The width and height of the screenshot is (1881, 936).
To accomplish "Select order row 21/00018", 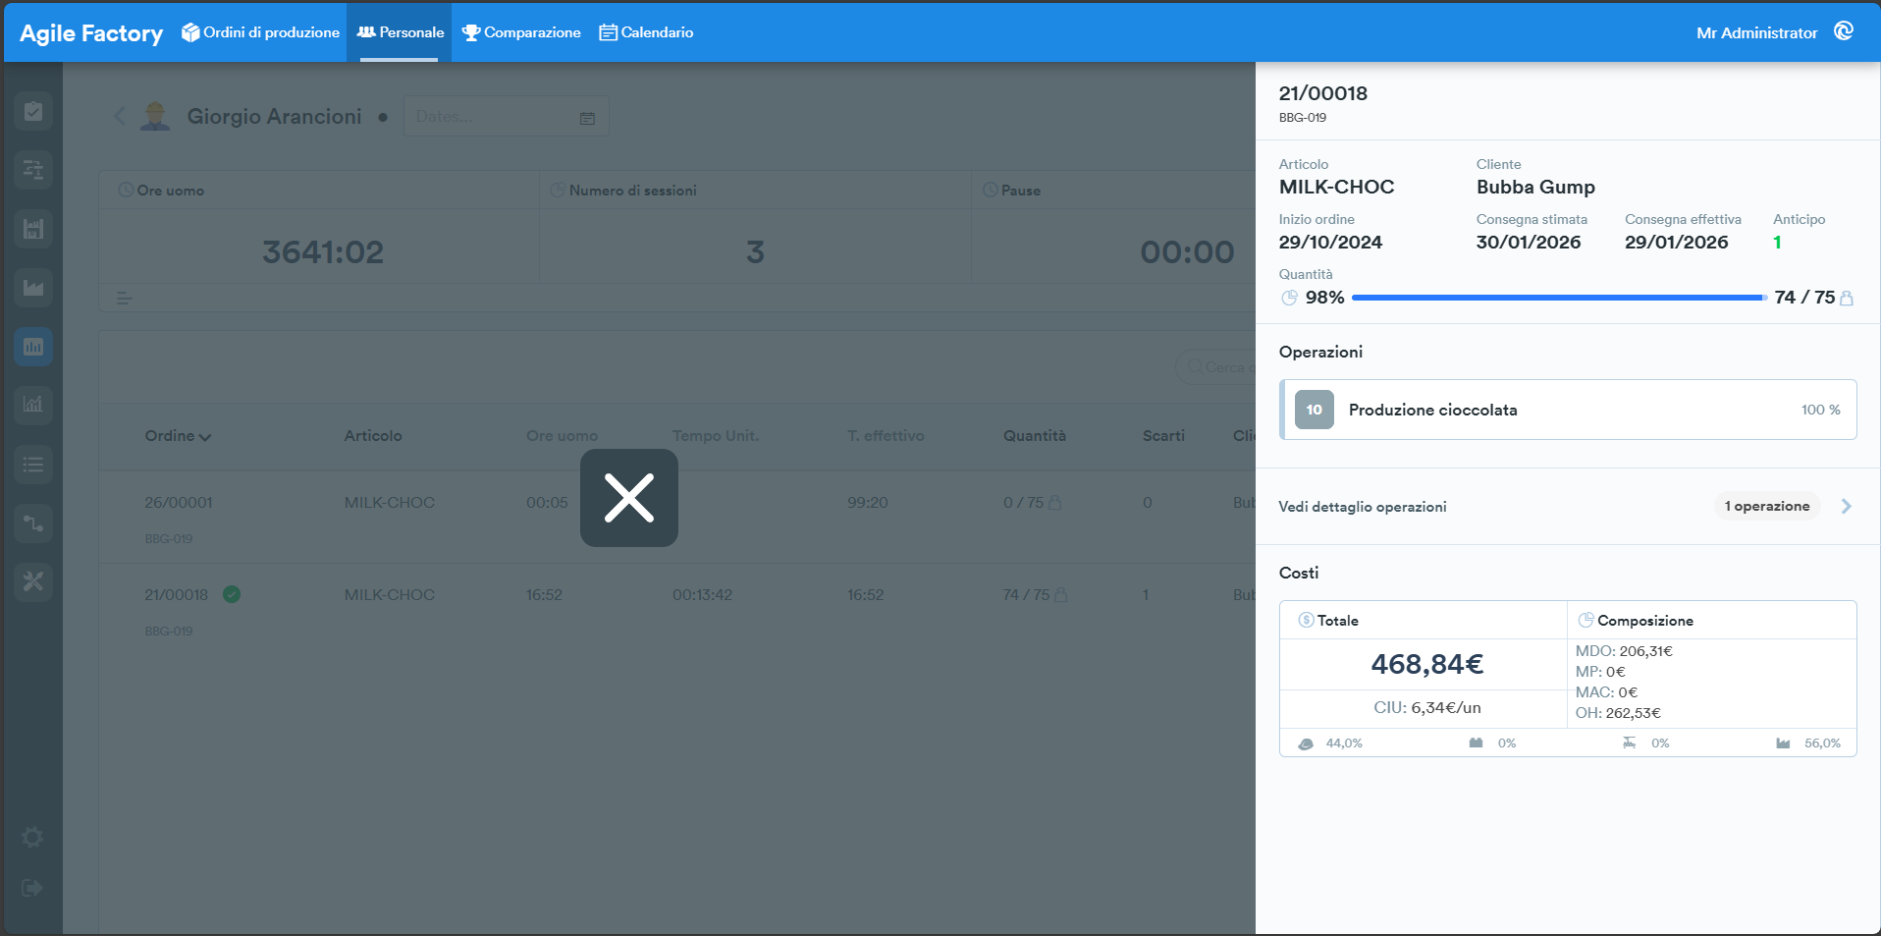I will pyautogui.click(x=677, y=609).
